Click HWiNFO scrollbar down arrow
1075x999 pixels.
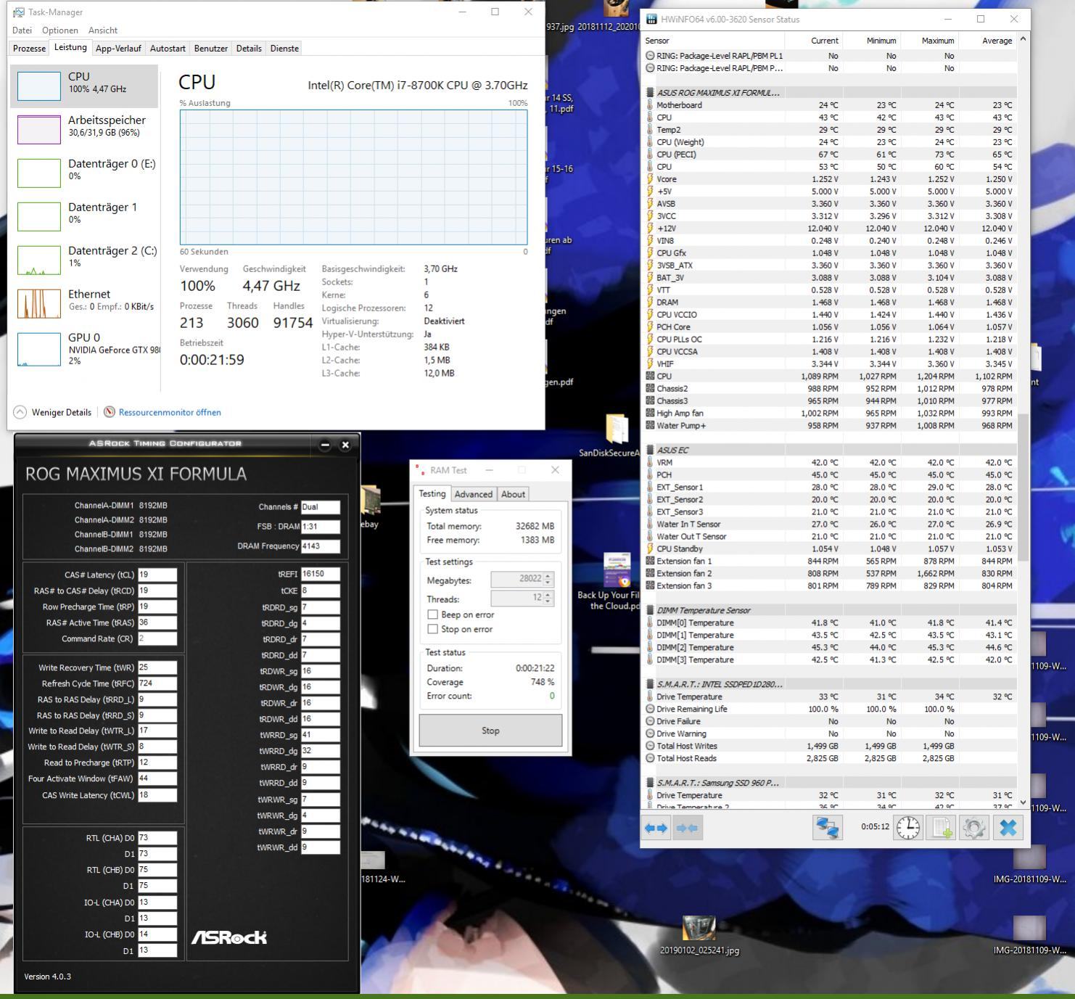[1023, 802]
